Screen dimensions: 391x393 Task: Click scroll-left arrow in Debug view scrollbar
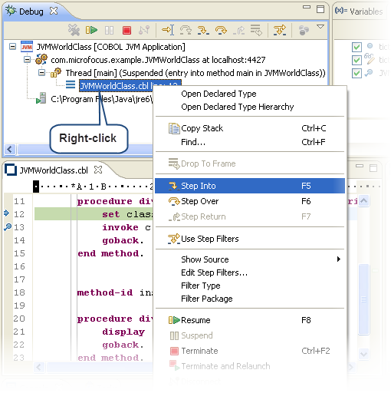10,149
